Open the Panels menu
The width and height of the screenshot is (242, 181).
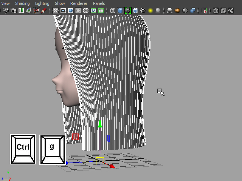[x=99, y=3]
